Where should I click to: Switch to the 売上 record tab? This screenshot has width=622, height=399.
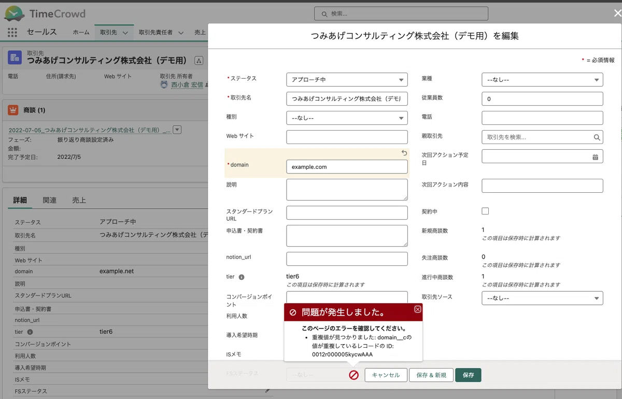point(79,200)
